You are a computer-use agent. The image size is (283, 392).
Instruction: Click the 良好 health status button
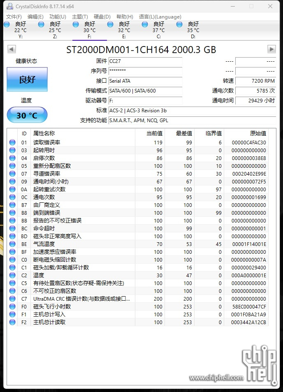pos(27,79)
